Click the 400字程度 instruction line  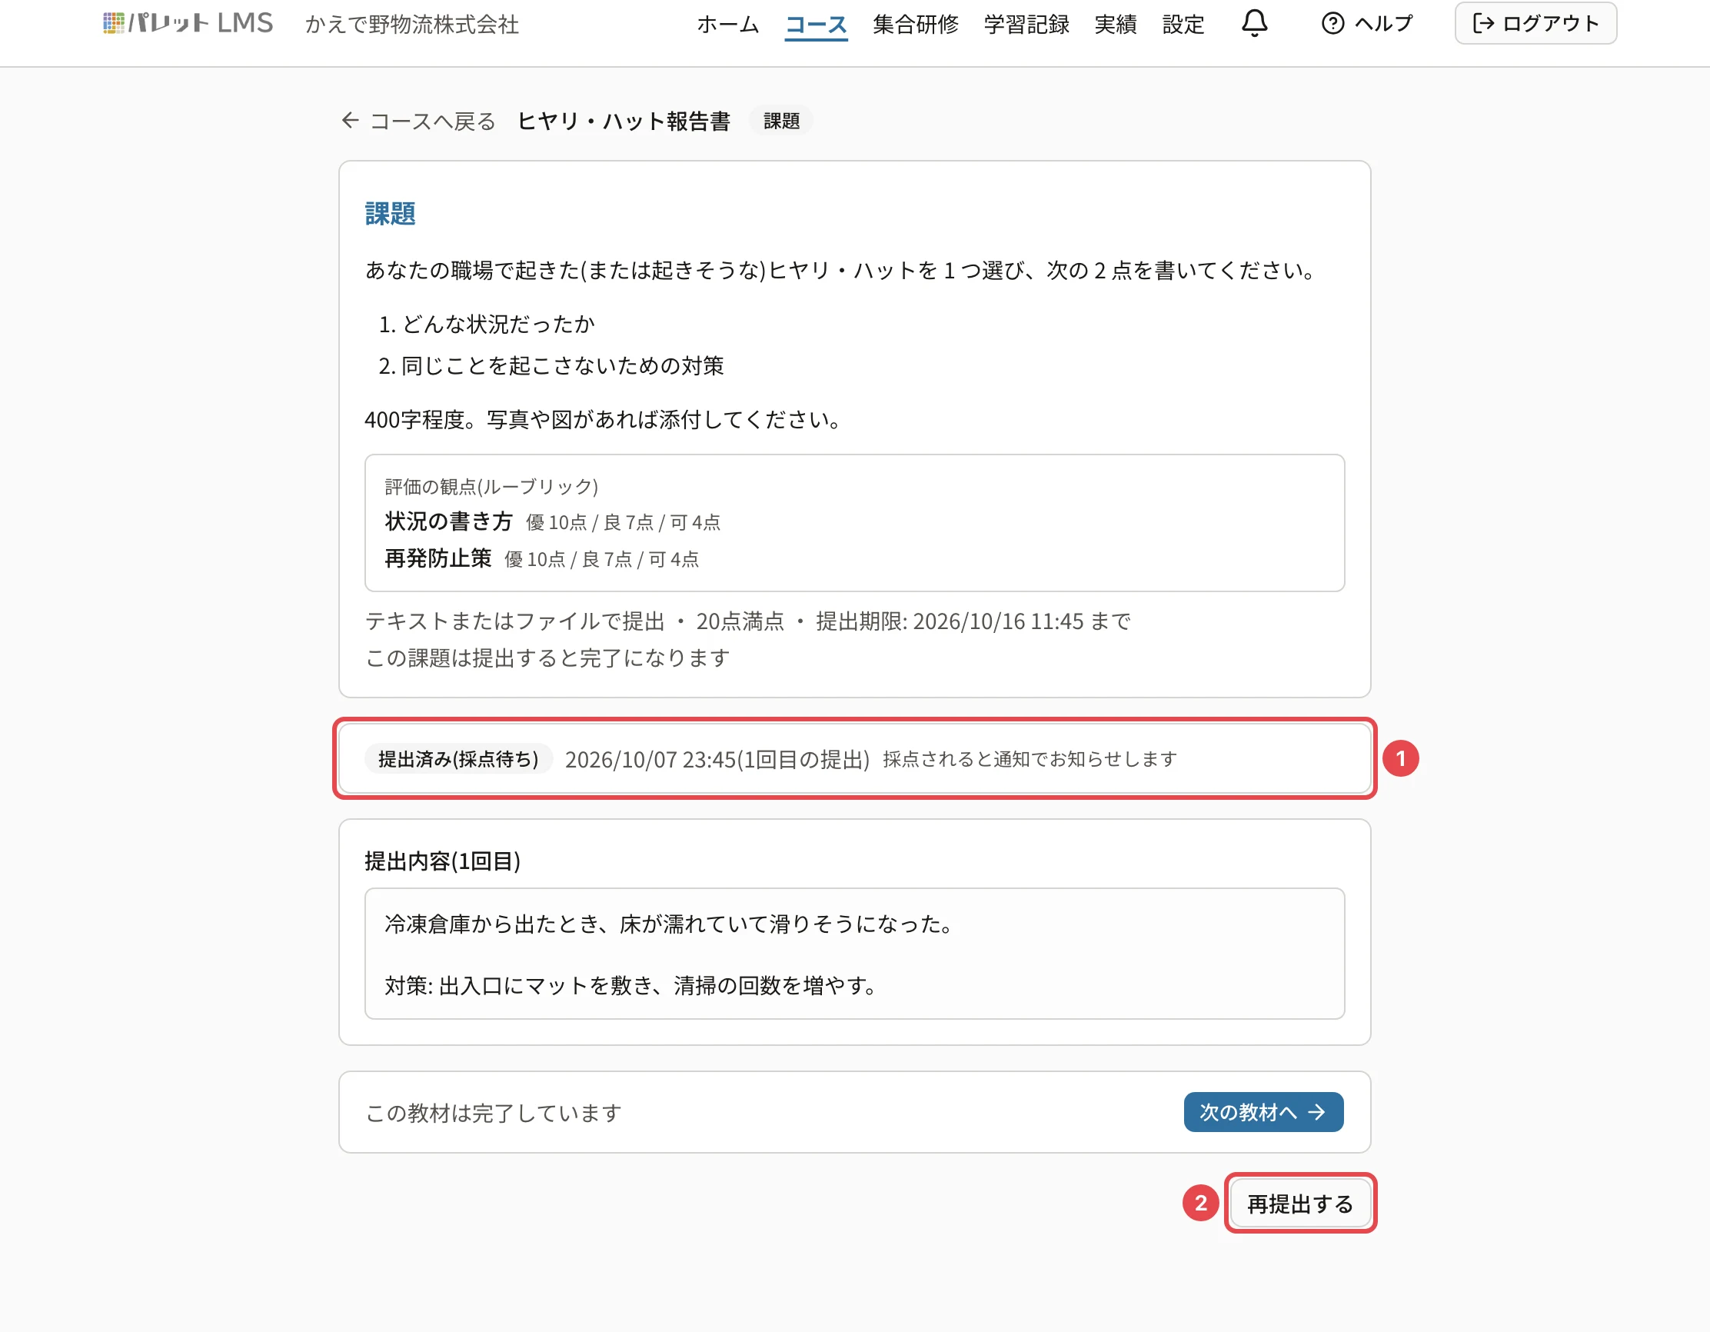point(604,420)
